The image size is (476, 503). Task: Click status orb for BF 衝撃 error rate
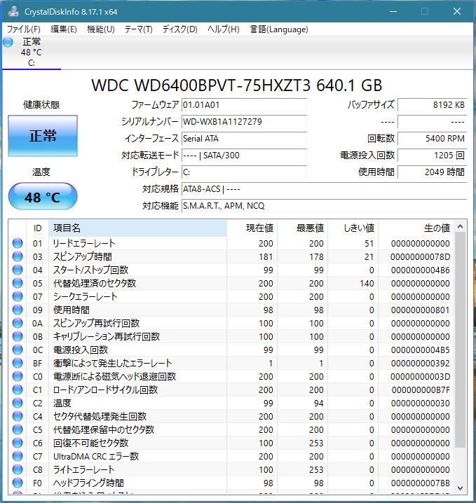point(18,363)
